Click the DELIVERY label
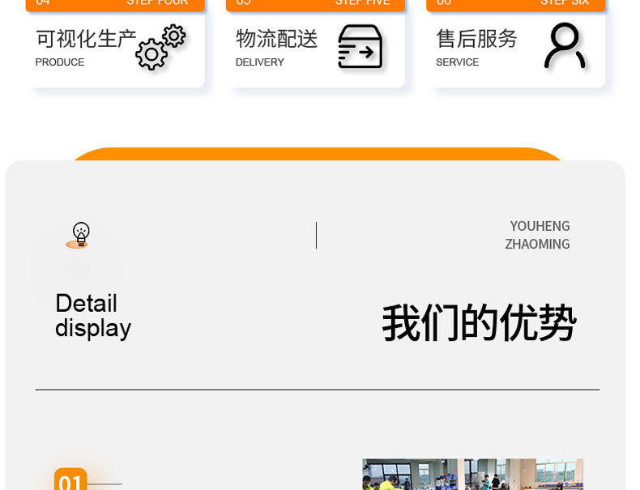Image resolution: width=640 pixels, height=490 pixels. point(259,62)
